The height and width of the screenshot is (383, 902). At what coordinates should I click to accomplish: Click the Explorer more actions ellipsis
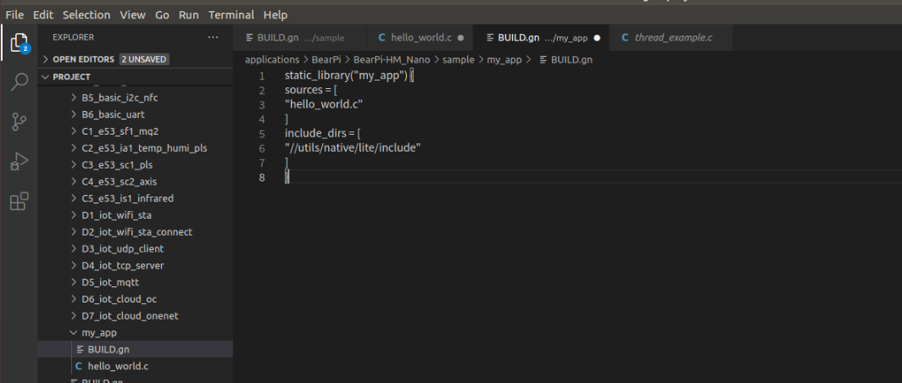[213, 37]
